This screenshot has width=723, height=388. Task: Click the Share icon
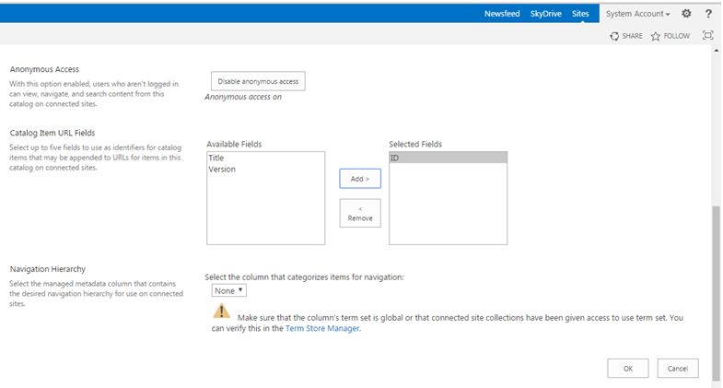(614, 36)
